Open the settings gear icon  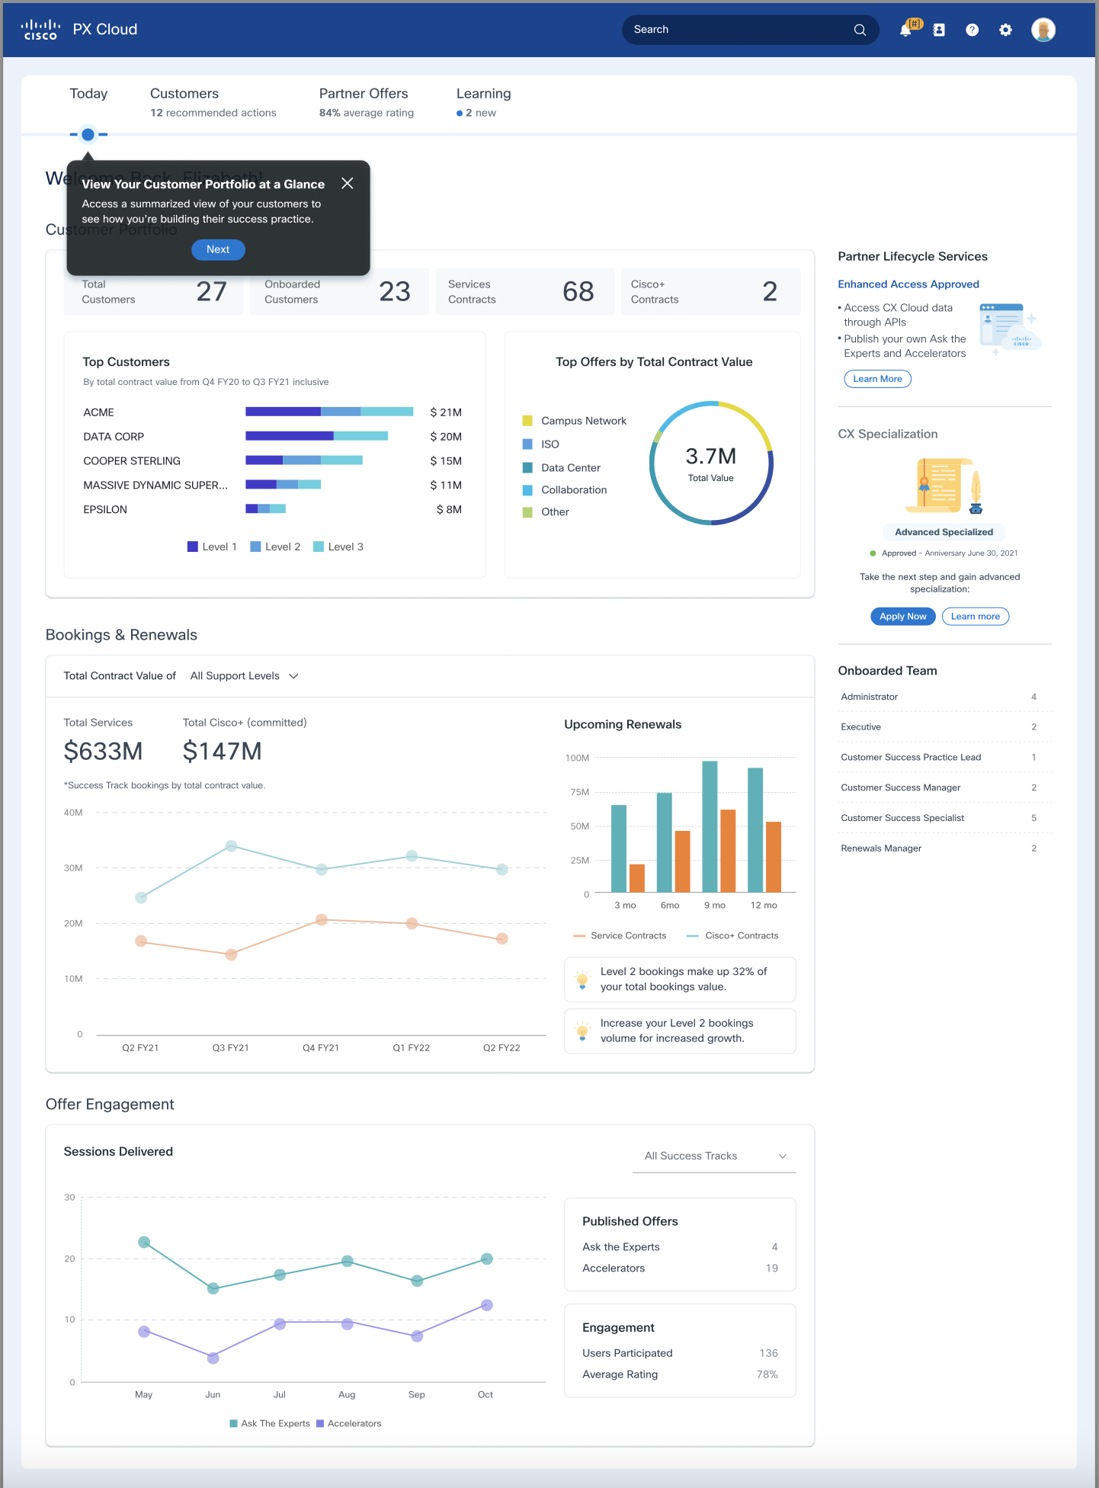[1005, 30]
